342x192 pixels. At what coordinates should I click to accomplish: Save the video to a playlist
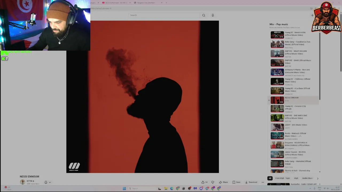[236, 182]
